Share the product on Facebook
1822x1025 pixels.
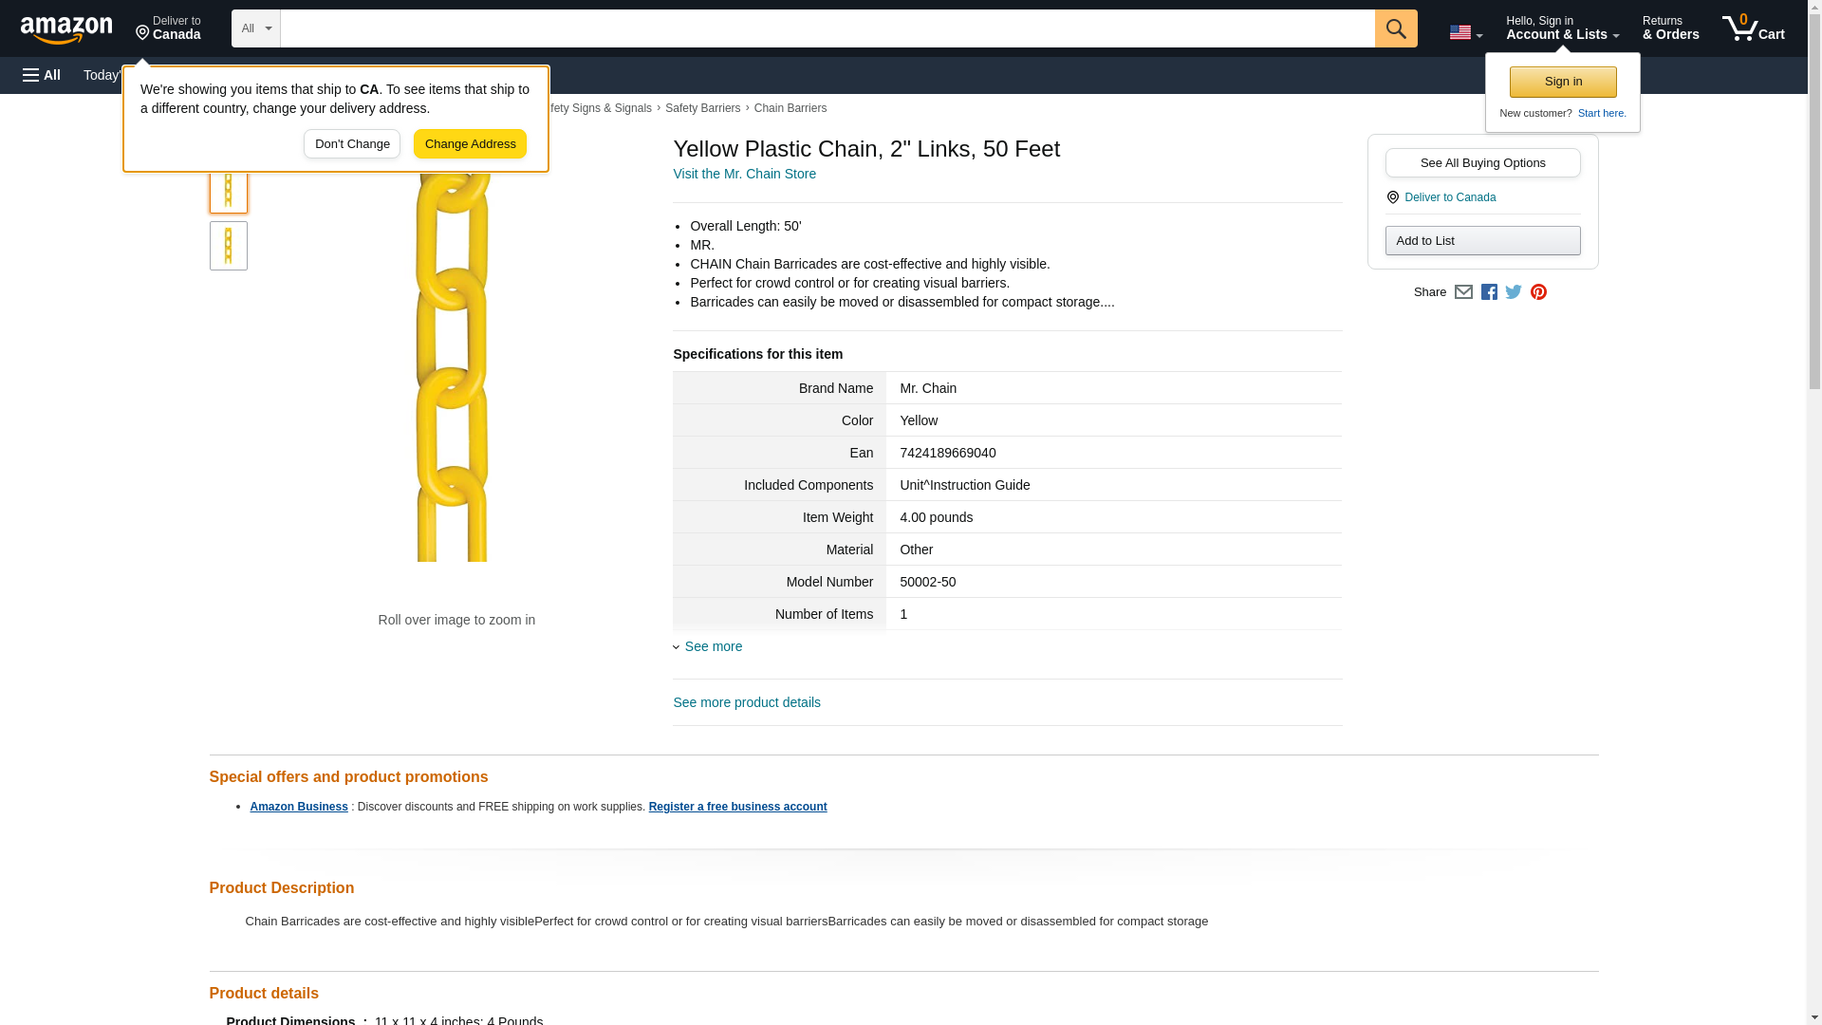(x=1489, y=292)
